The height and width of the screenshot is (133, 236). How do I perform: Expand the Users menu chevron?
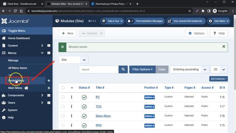42,103
